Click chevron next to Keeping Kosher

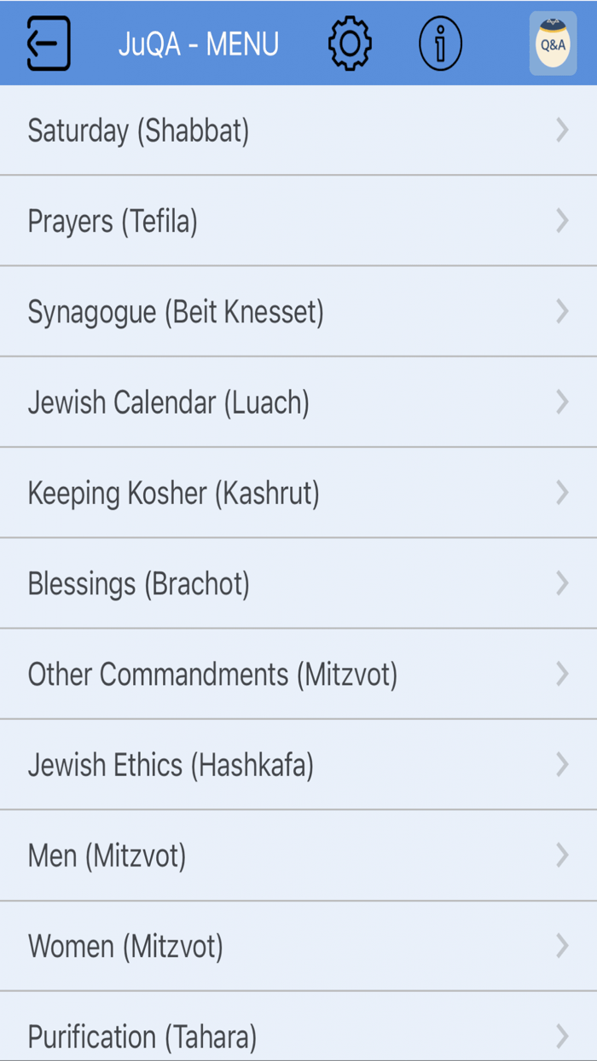(x=562, y=493)
